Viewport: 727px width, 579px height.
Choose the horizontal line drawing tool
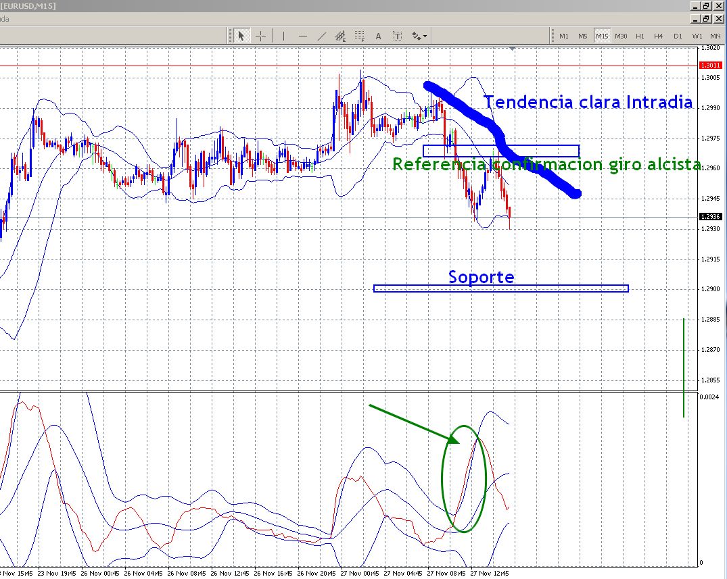(x=302, y=36)
